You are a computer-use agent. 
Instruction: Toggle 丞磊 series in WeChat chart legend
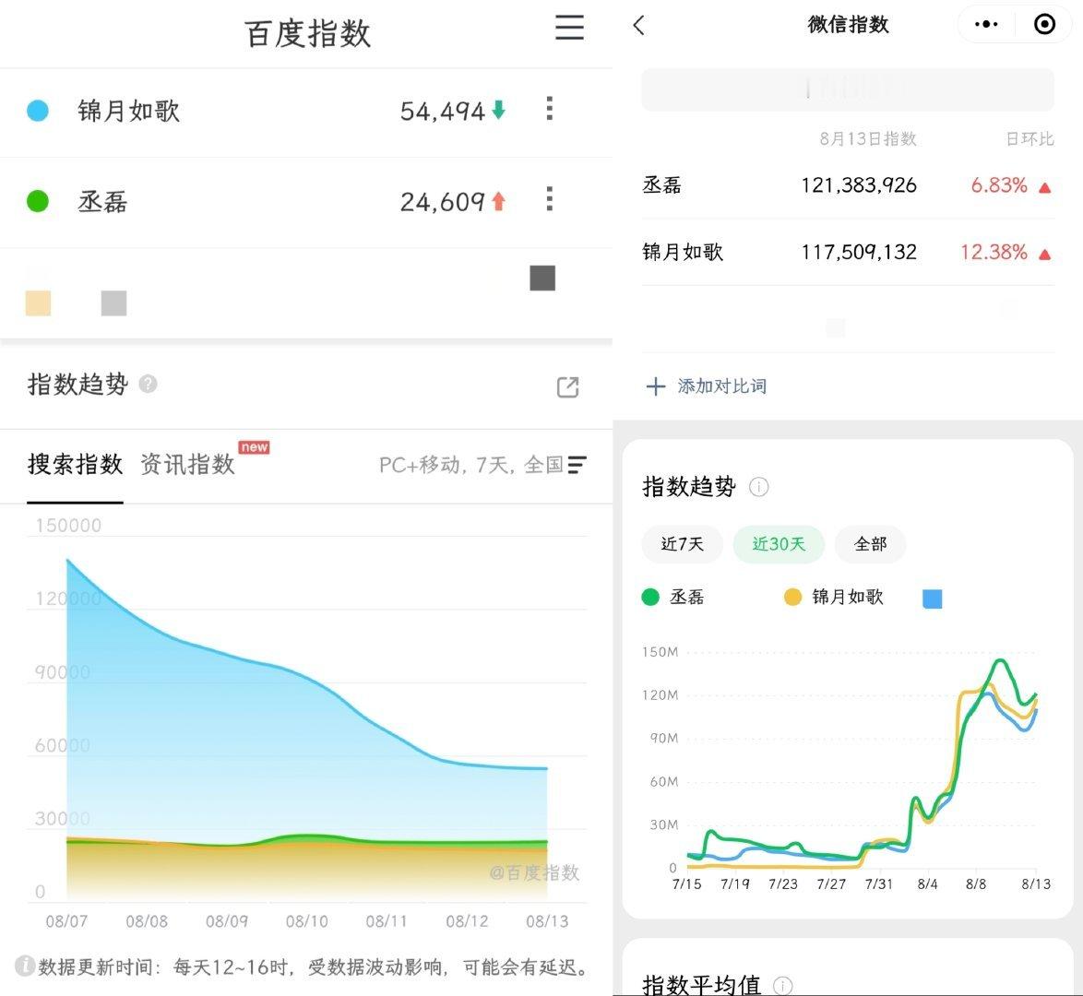pyautogui.click(x=672, y=597)
